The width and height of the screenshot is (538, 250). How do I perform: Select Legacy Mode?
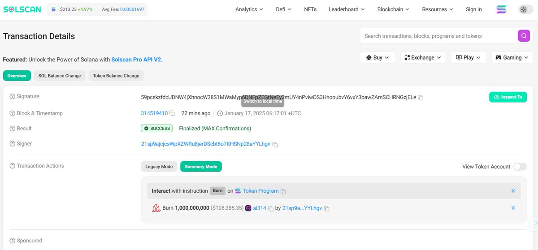(159, 167)
